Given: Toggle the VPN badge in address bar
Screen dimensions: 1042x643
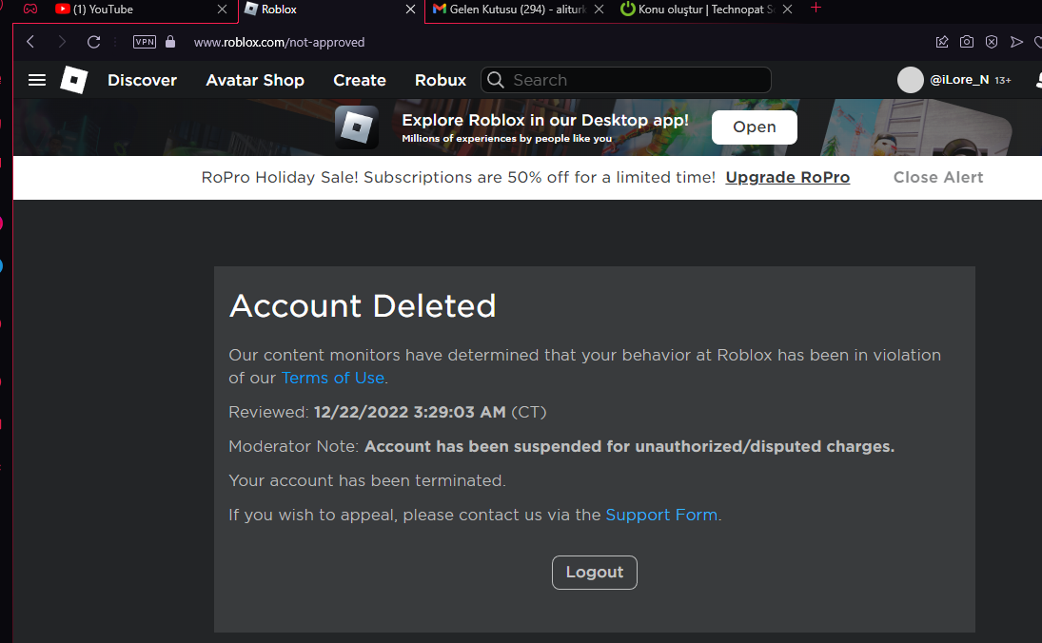Looking at the screenshot, I should (x=145, y=42).
